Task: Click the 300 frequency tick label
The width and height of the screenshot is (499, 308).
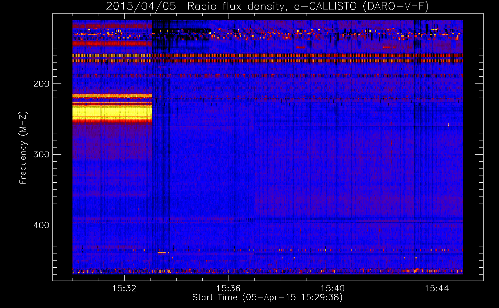Action: (41, 154)
